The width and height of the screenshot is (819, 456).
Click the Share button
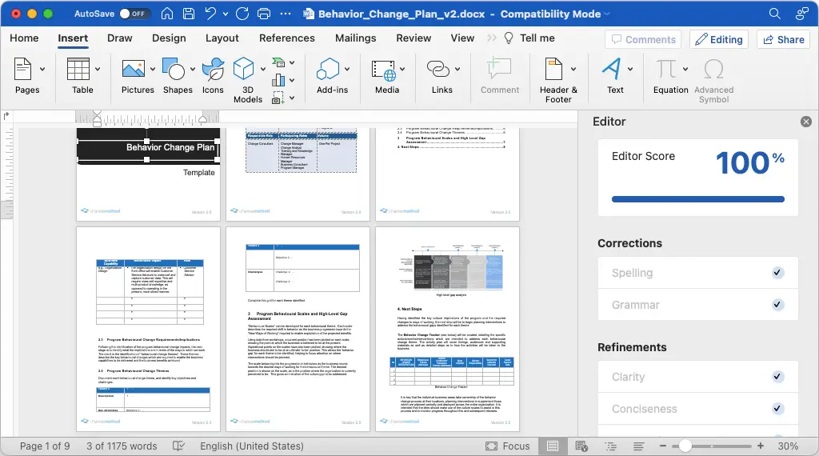point(784,39)
